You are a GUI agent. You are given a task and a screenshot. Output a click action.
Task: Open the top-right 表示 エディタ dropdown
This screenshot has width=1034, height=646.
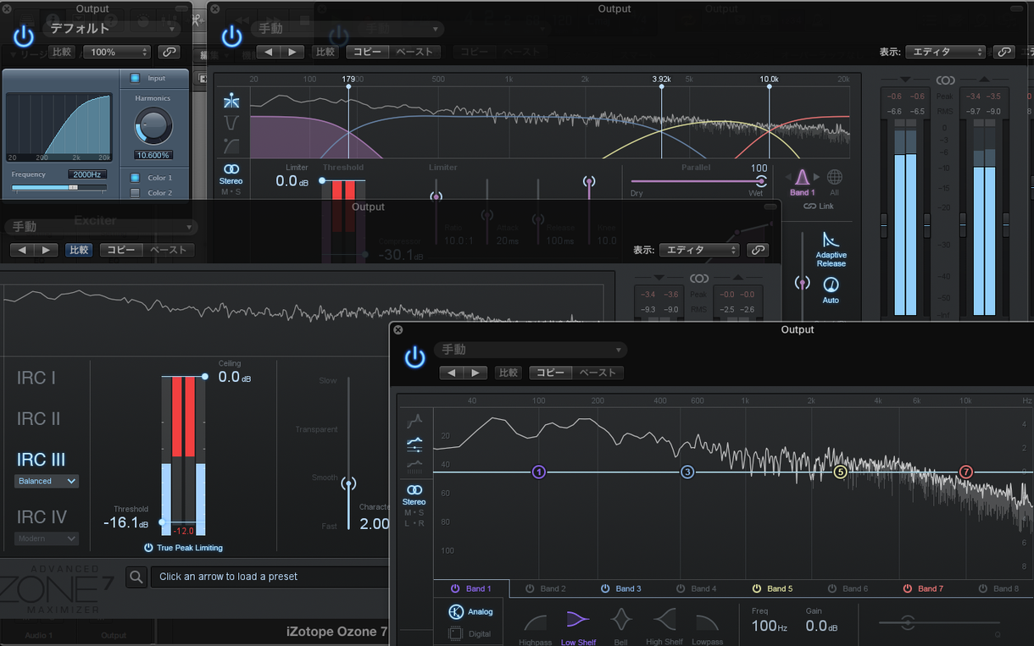pyautogui.click(x=946, y=52)
